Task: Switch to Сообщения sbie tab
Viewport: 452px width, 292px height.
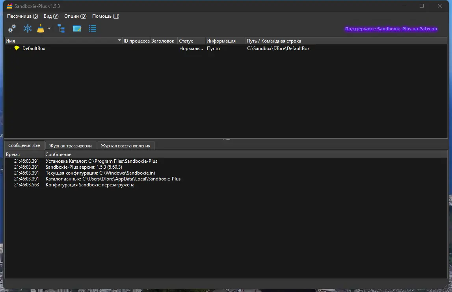Action: pyautogui.click(x=24, y=145)
